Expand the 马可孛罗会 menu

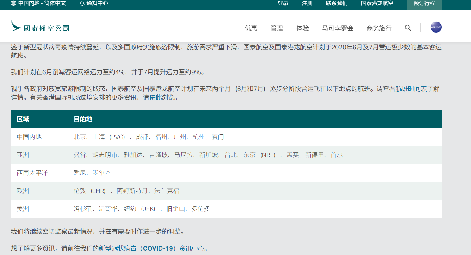pyautogui.click(x=338, y=28)
